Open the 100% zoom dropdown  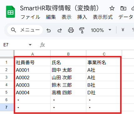(x=101, y=30)
